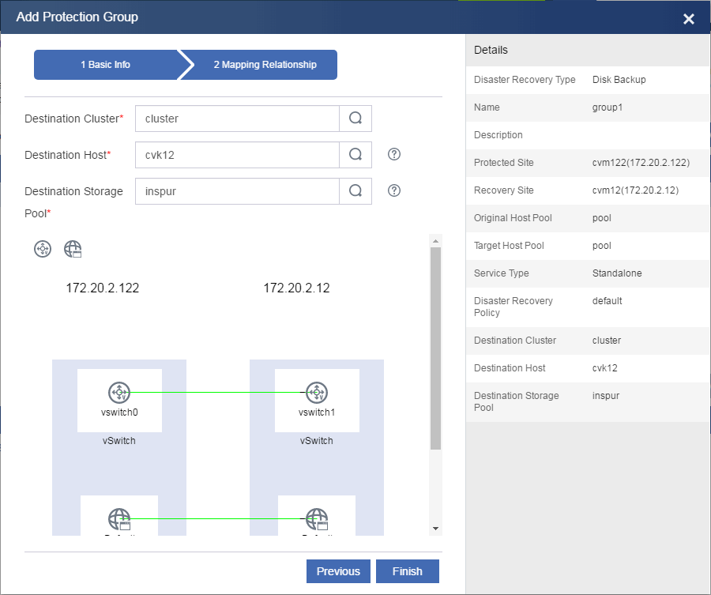Click the vswitch0 label

coord(119,412)
